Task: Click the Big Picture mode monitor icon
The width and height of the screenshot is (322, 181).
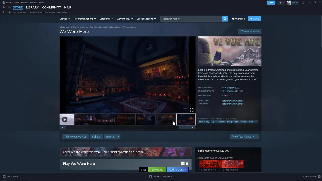Action: coord(303,2)
